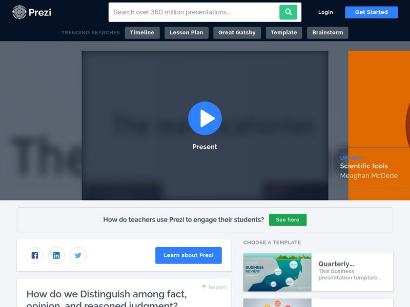Click the green search magnifier button
The height and width of the screenshot is (307, 410).
(x=288, y=12)
